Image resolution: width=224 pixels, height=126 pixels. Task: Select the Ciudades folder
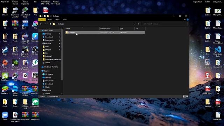coord(105,33)
